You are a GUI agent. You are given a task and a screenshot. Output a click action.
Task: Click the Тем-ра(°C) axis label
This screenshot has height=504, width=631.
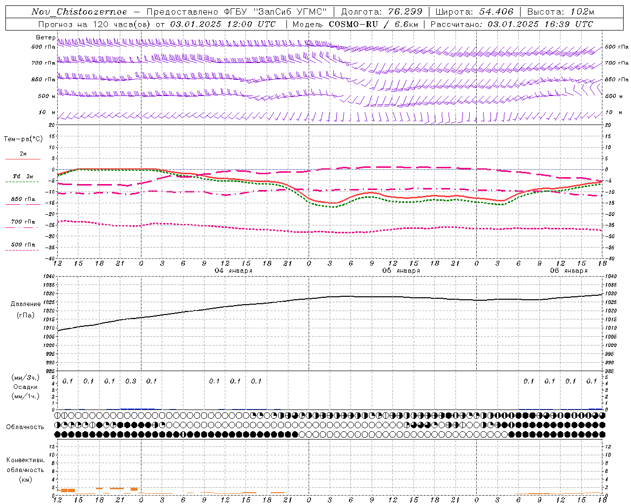click(x=23, y=139)
